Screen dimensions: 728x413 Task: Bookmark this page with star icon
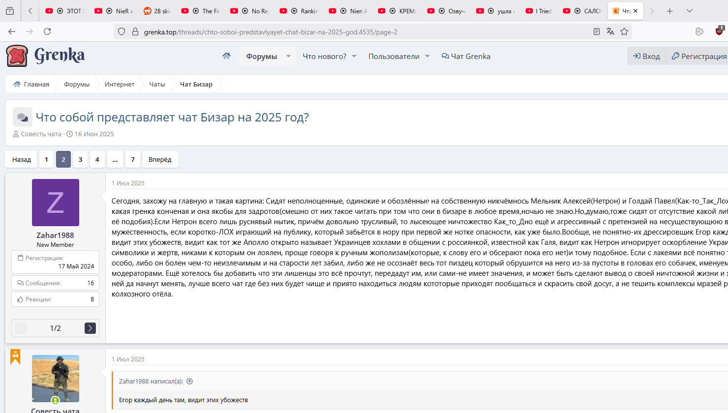(x=624, y=31)
